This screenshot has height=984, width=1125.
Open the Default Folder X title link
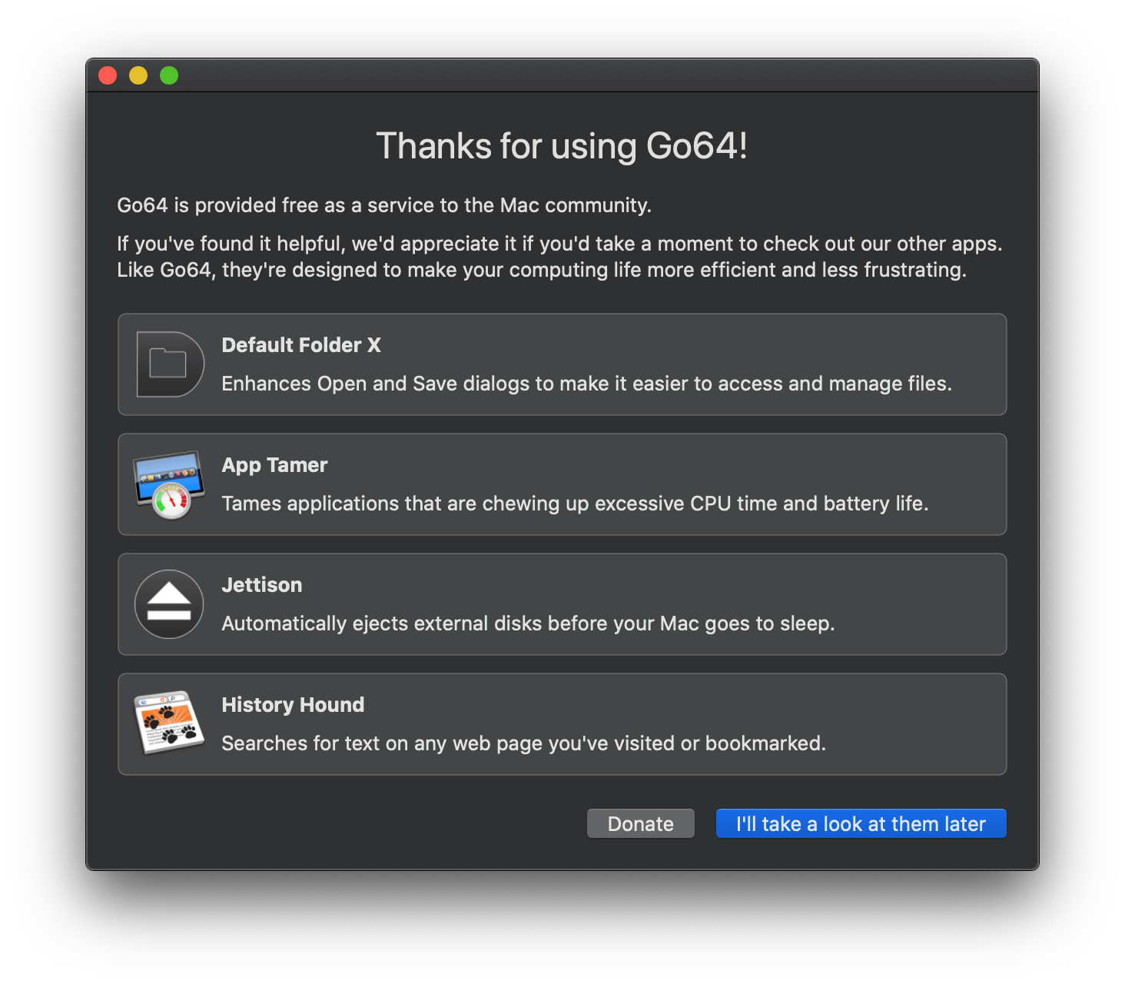tap(301, 345)
